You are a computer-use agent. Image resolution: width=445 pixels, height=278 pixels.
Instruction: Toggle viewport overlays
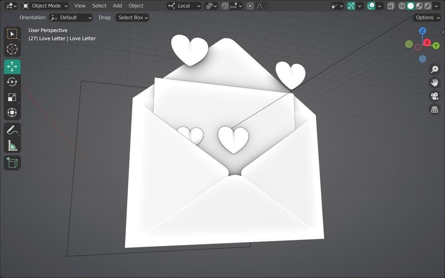click(x=371, y=6)
